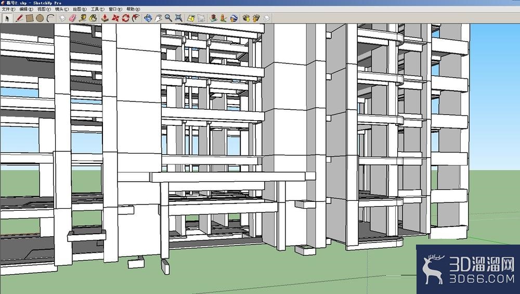Click the Make Component icon
Screen dimensions: 520x294
pyautogui.click(x=62, y=18)
